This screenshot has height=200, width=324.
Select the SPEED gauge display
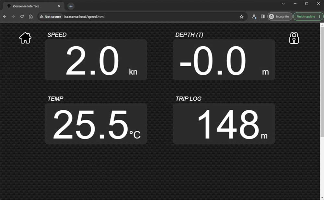point(96,60)
